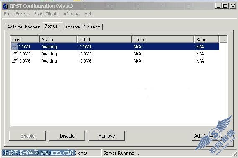Close the QPST Configuration window
Screen dimensions: 238x158
[x=233, y=6]
